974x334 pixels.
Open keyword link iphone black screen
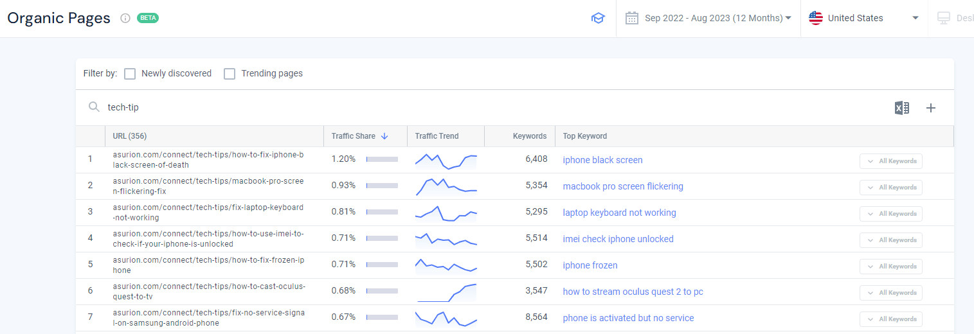coord(602,160)
